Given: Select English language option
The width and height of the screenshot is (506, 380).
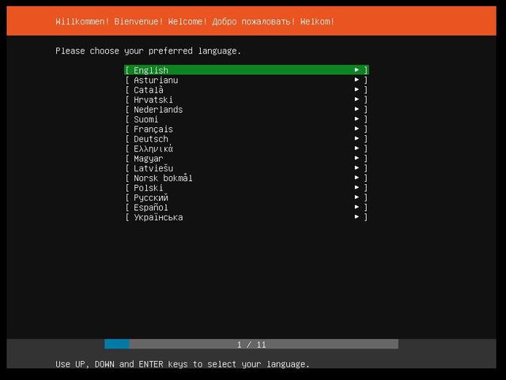Looking at the screenshot, I should (x=247, y=70).
